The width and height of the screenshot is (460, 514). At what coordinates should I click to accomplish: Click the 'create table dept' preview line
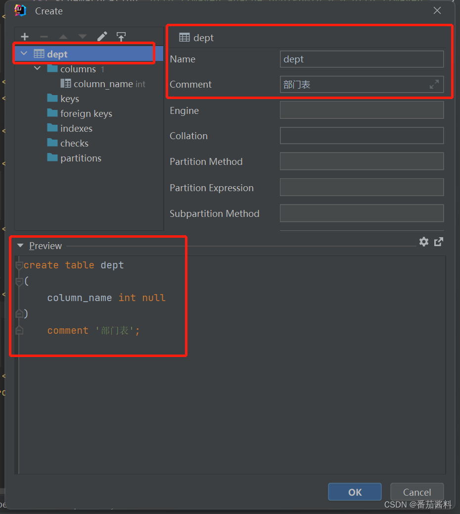74,265
